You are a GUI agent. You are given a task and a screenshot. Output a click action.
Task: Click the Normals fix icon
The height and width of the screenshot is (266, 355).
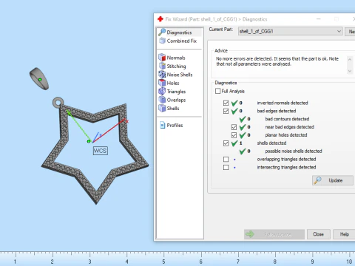click(162, 58)
